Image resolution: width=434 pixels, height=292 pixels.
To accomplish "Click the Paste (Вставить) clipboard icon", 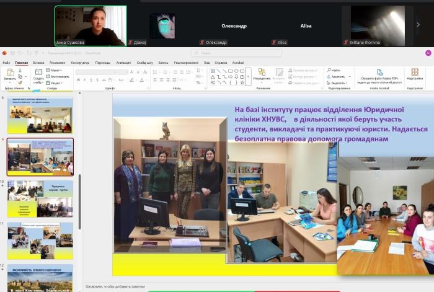I will coord(9,72).
